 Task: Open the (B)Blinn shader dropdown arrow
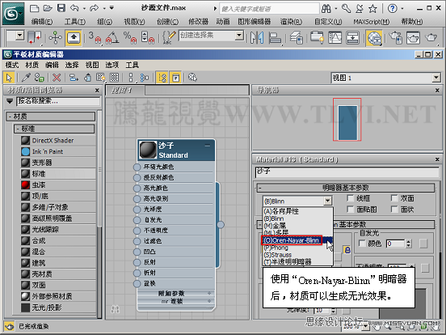[328, 201]
